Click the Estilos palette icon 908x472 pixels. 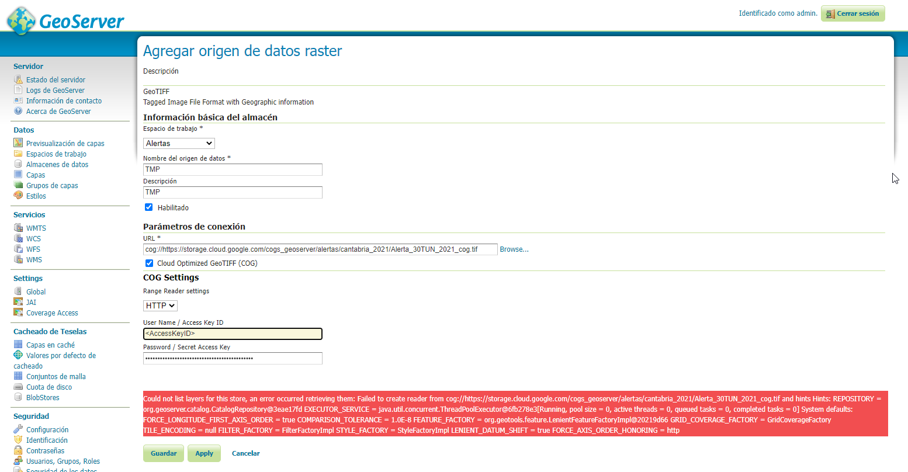[18, 196]
